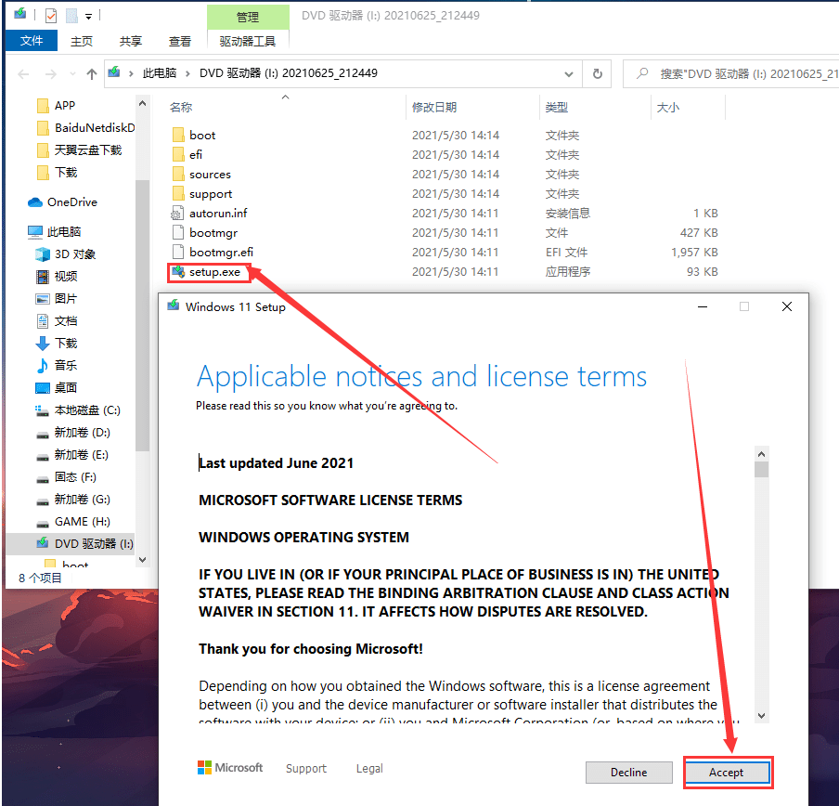Screen dimensions: 839x806
Task: Open the quick access toolbar customize dropdown
Action: (x=89, y=17)
